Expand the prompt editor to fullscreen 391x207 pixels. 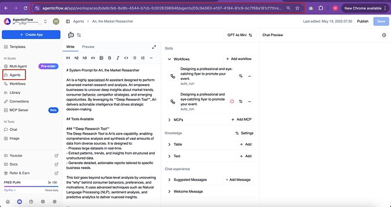coord(154,47)
